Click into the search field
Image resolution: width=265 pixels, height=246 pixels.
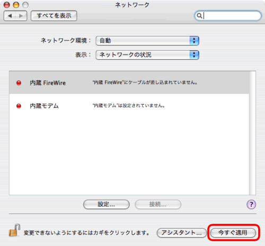(228, 16)
